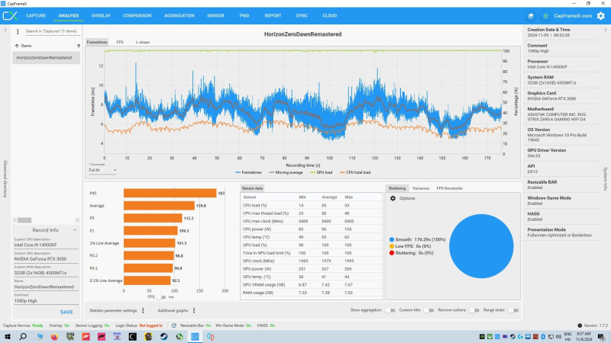Switch to the COMPARISON tab
This screenshot has height=343, width=611.
(x=137, y=16)
